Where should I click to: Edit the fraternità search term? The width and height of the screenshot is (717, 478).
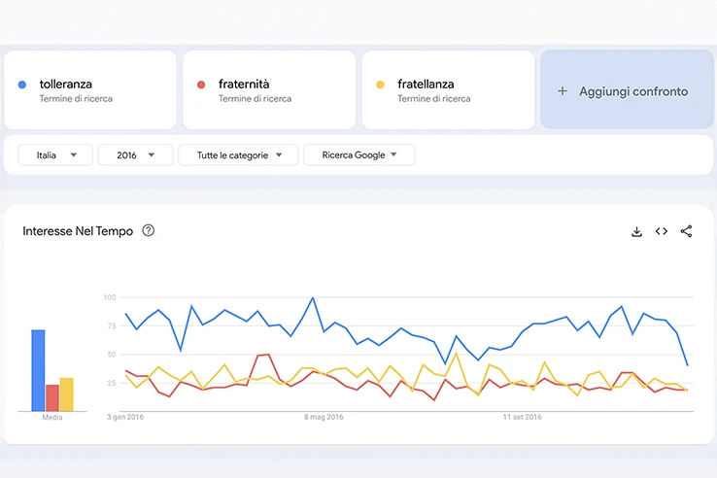pyautogui.click(x=244, y=85)
